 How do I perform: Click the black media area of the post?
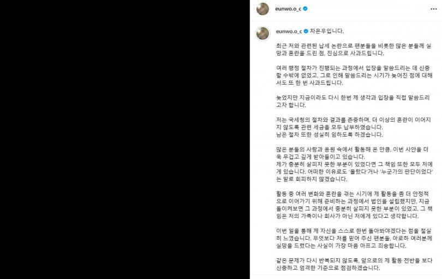[x=125, y=139]
